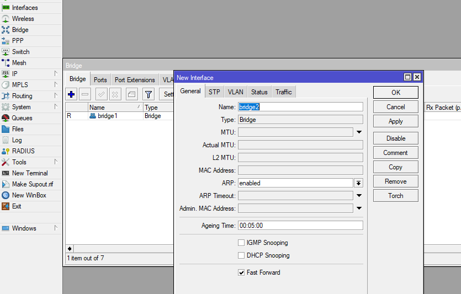Image resolution: width=461 pixels, height=294 pixels.
Task: Click the Apply button
Action: (x=396, y=121)
